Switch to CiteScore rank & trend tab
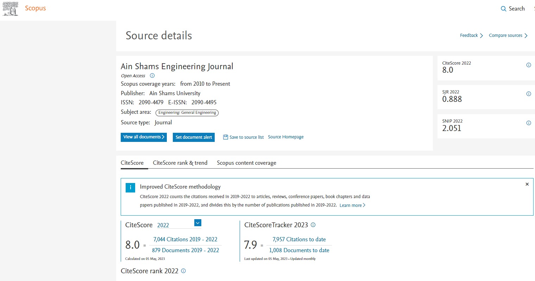This screenshot has height=281, width=535. (x=180, y=163)
